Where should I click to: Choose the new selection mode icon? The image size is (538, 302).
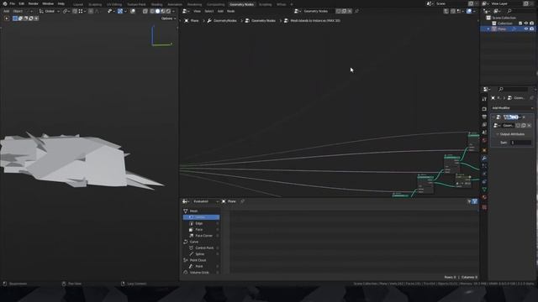click(15, 18)
